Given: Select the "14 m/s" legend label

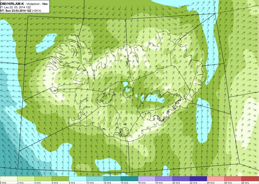Looking at the screenshot, I should pyautogui.click(x=125, y=183).
